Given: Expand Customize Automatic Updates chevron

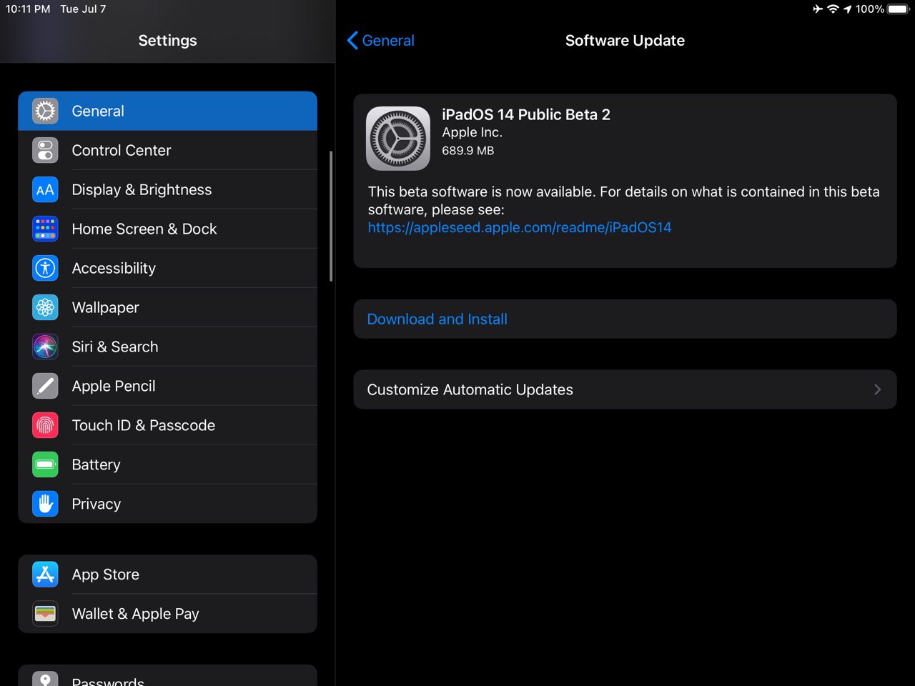Looking at the screenshot, I should click(x=877, y=389).
